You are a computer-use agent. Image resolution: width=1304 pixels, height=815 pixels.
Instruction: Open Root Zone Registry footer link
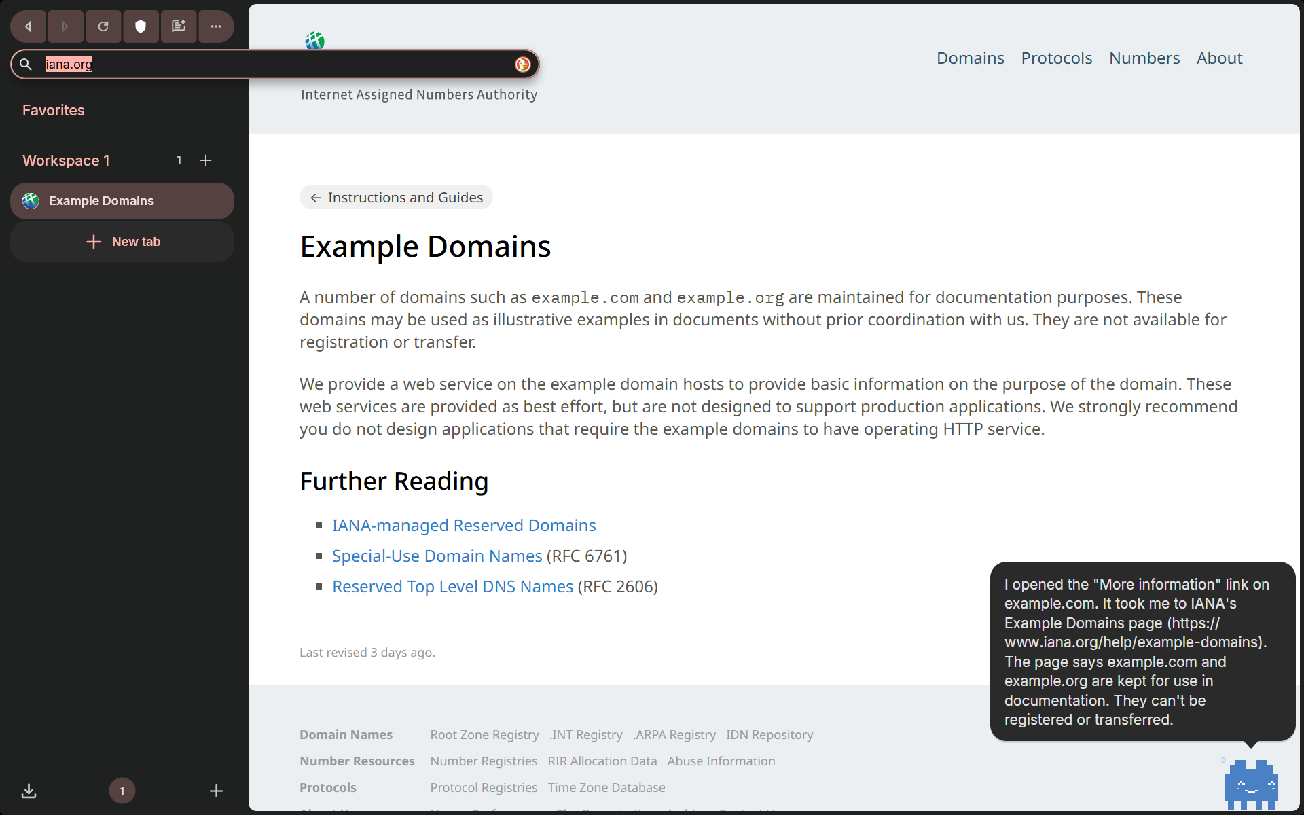tap(484, 735)
